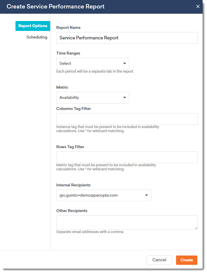
Task: Click the dialog title text
Action: point(55,6)
